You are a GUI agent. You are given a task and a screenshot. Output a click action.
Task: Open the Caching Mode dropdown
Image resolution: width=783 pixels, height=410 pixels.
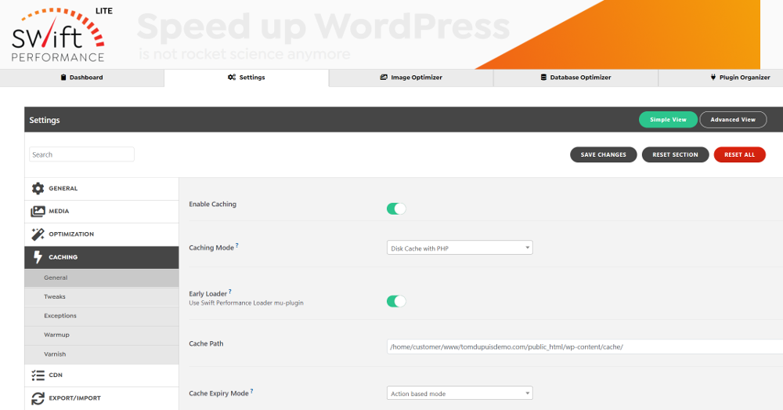coord(460,248)
